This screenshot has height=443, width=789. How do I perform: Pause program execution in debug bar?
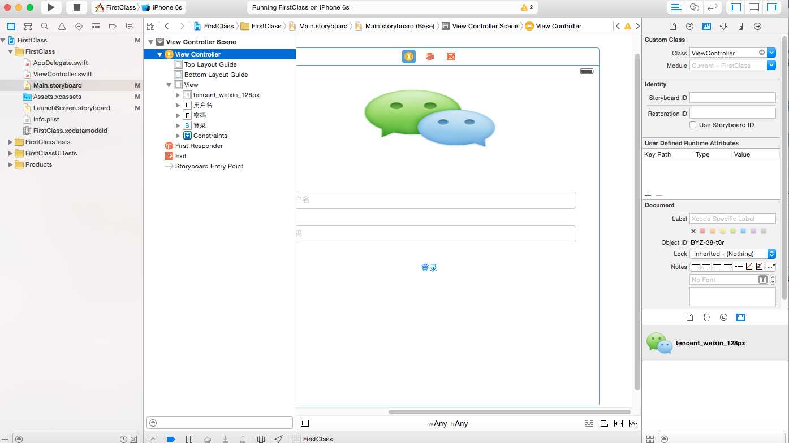click(189, 439)
